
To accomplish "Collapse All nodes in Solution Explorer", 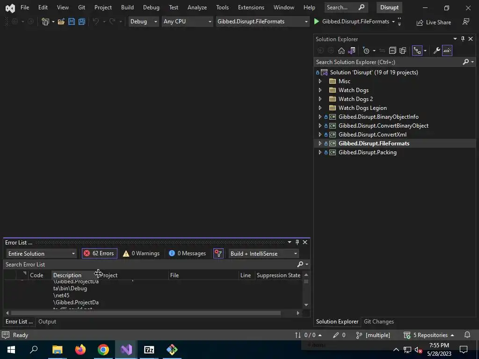I will 392,50.
